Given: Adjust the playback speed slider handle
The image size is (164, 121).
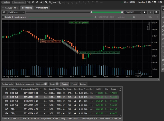Looking at the screenshot, I should (x=134, y=17).
